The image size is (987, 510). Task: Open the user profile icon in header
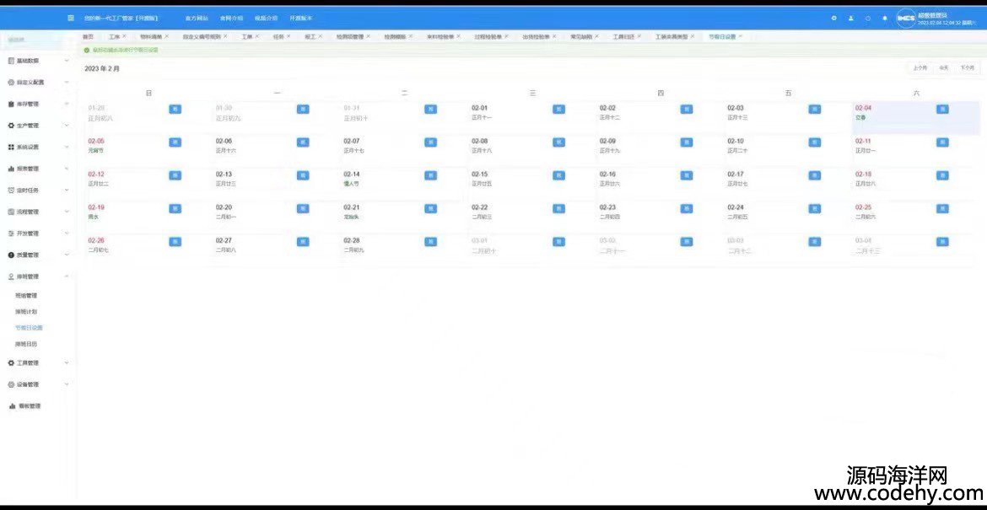[x=851, y=19]
